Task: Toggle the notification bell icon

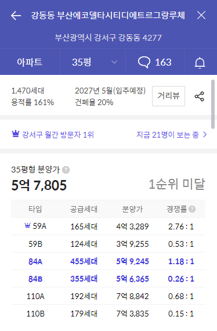Action: (x=200, y=63)
